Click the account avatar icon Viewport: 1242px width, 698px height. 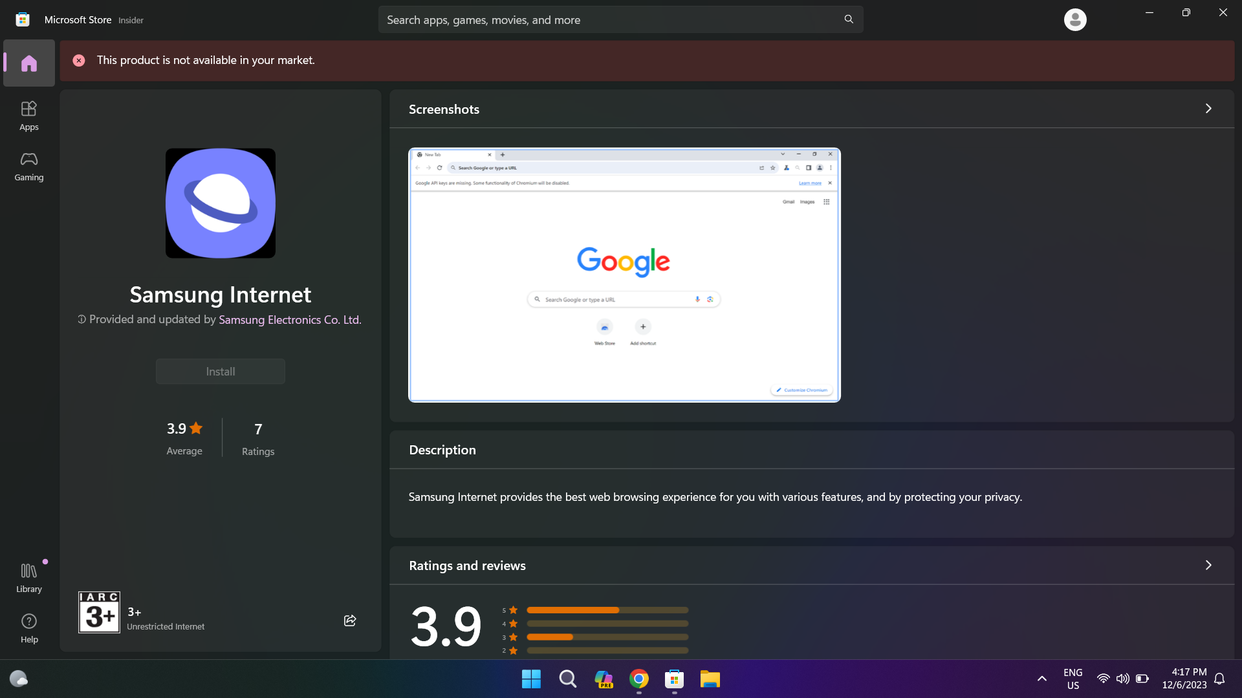[x=1074, y=19]
